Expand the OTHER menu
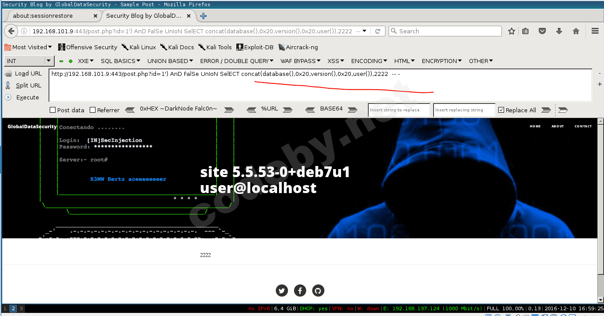Image resolution: width=604 pixels, height=316 pixels. point(481,61)
